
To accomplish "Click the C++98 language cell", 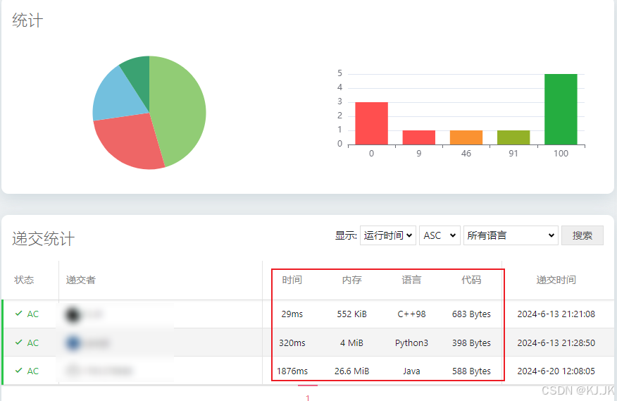I will [x=411, y=314].
